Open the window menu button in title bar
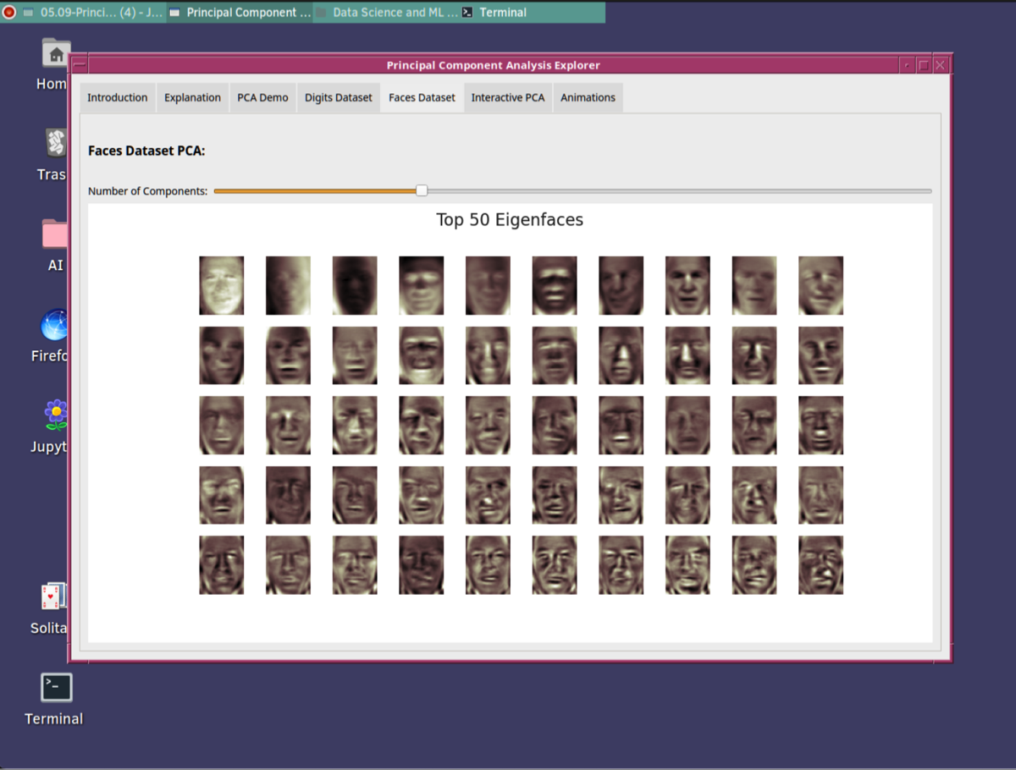The image size is (1016, 770). [80, 65]
